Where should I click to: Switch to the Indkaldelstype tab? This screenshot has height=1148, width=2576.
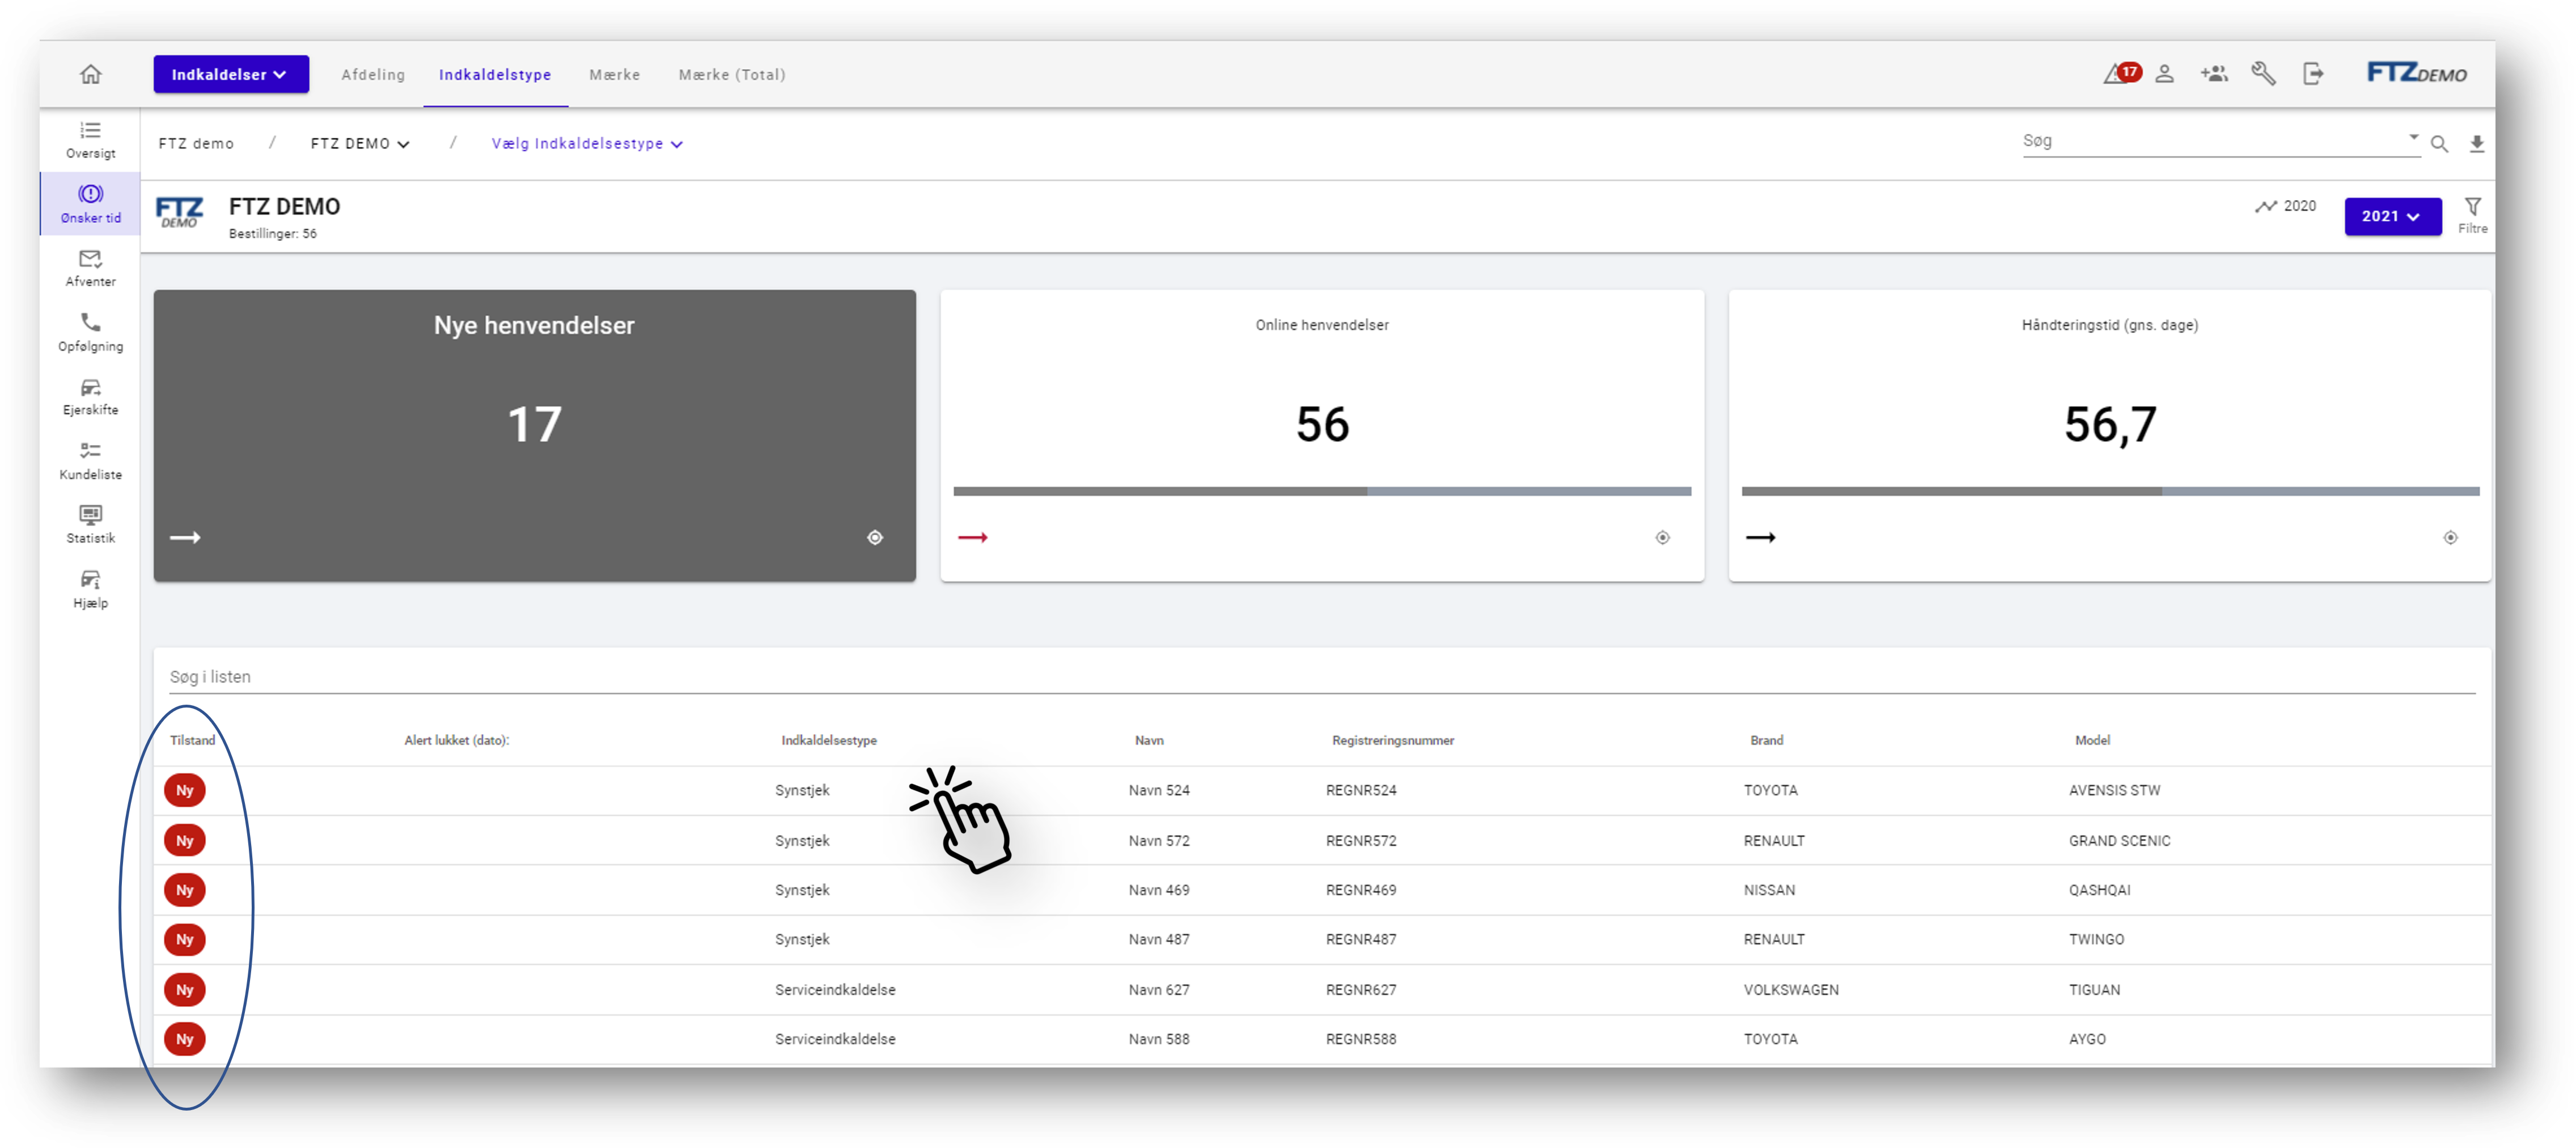[x=495, y=75]
